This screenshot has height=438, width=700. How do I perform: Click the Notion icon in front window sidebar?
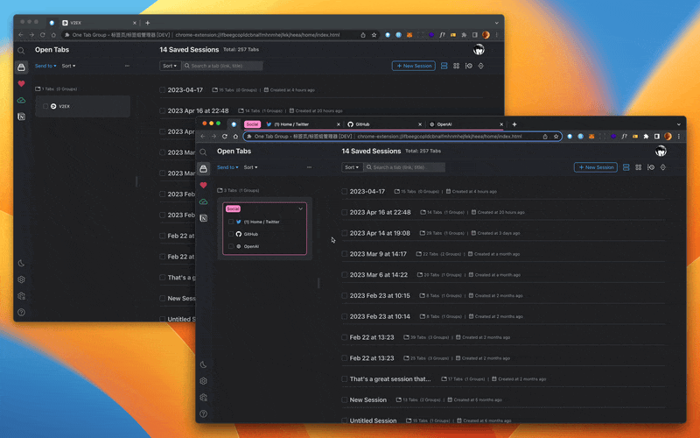coord(204,218)
